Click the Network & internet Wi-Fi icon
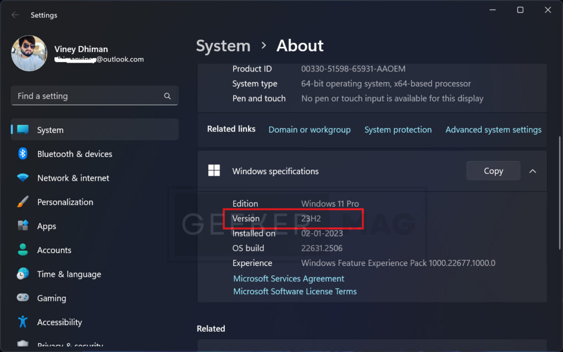The width and height of the screenshot is (563, 352). tap(23, 177)
